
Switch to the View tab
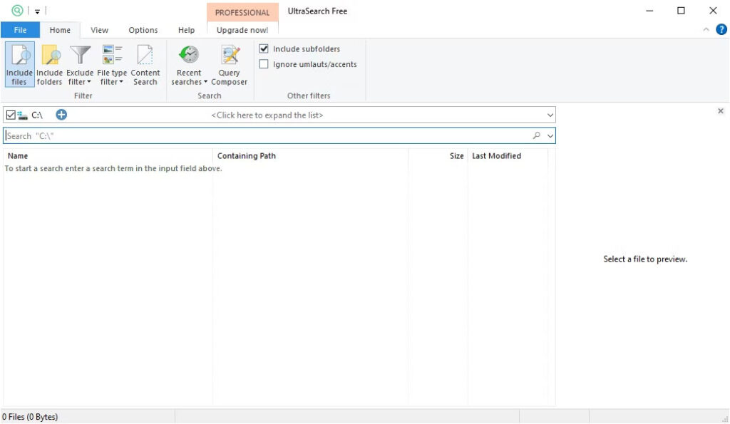point(99,30)
